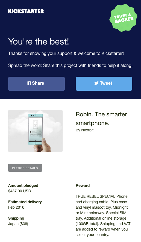Click the Feb 2016 delivery date
The height and width of the screenshot is (242, 141).
[x=16, y=207]
